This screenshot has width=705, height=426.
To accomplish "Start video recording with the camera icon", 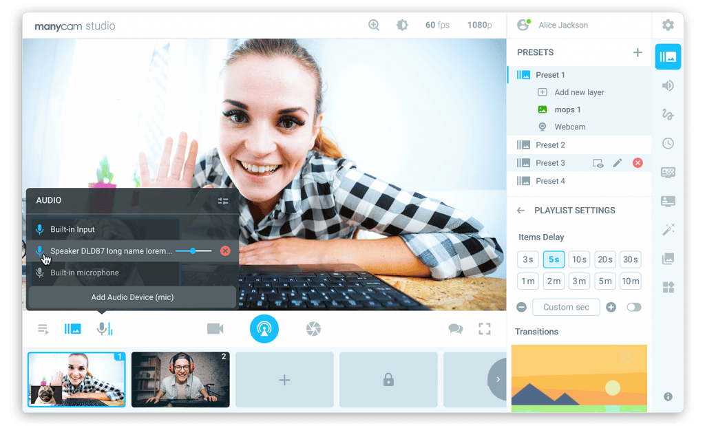I will [215, 328].
